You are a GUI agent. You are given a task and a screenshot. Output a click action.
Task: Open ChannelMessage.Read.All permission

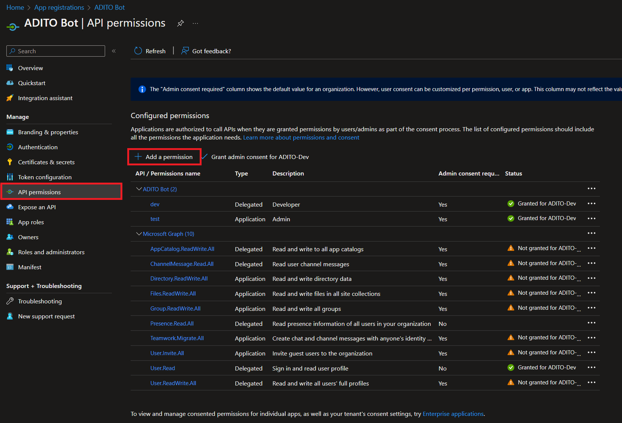click(182, 264)
